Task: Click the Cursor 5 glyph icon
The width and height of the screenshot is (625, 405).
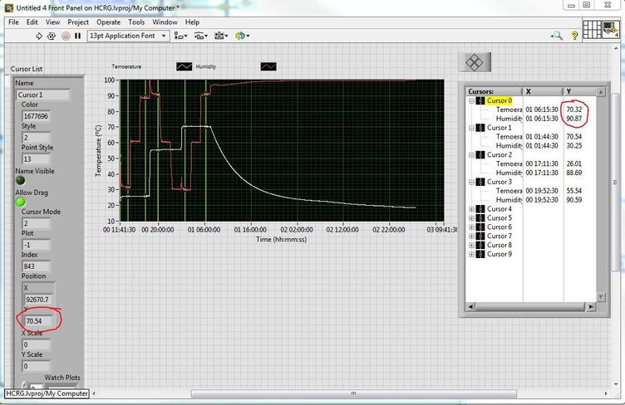Action: (x=480, y=218)
